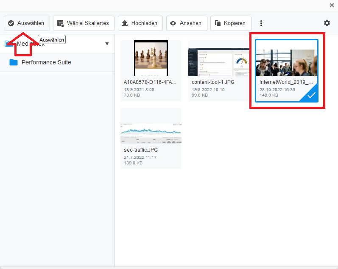
Task: Close the file manager dialog
Action: [332, 5]
